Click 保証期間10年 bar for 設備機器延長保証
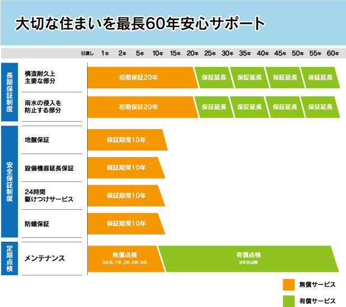This screenshot has width=346, height=307. pos(125,167)
